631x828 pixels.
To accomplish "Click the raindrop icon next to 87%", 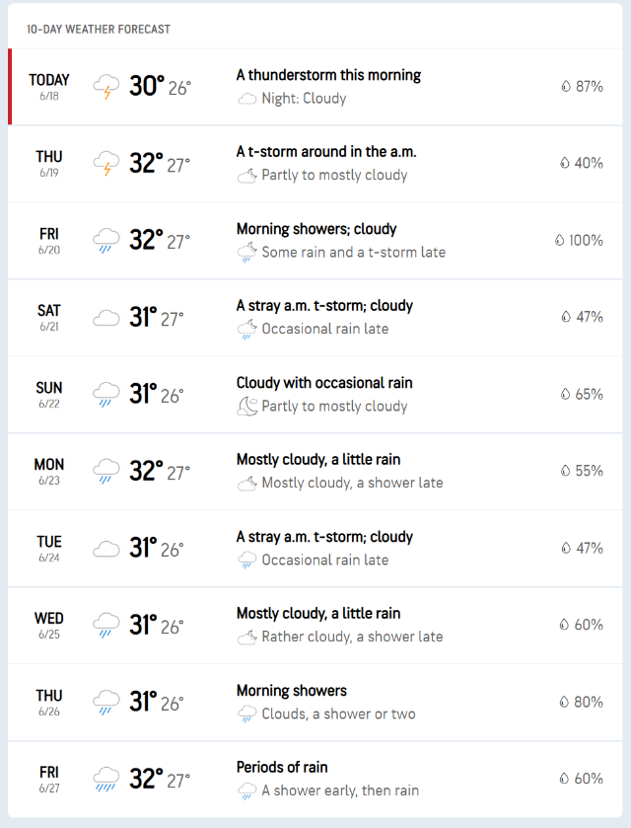I will [566, 87].
